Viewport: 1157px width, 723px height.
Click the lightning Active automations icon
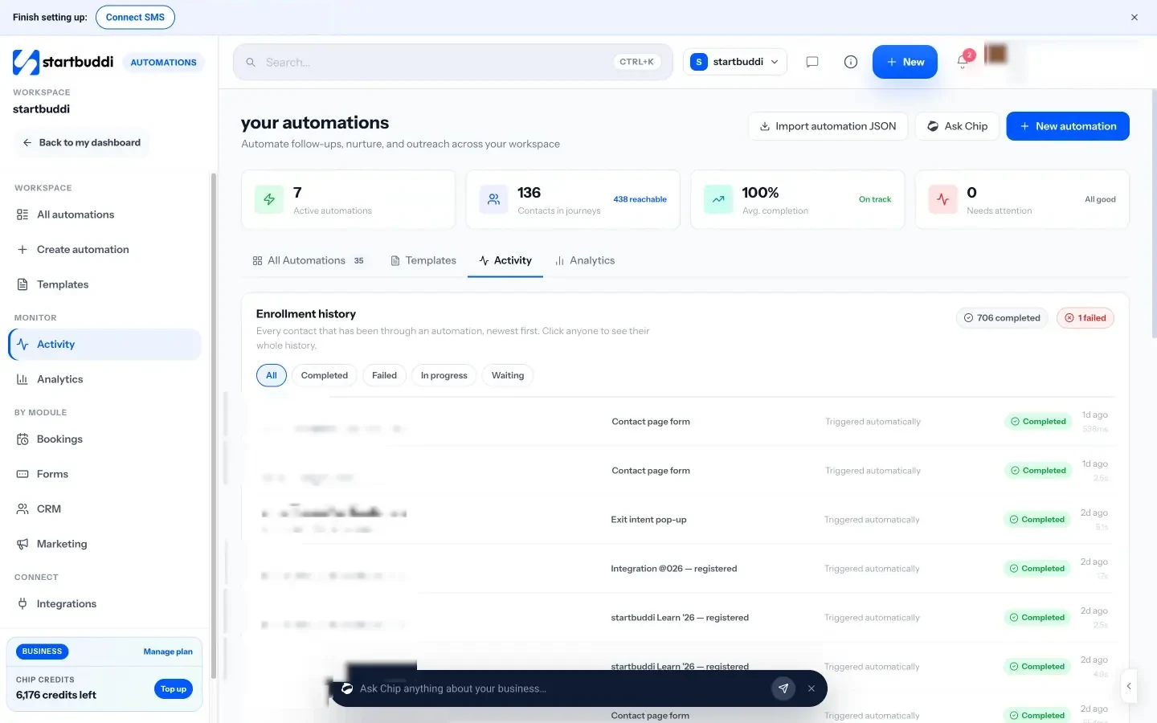[269, 199]
